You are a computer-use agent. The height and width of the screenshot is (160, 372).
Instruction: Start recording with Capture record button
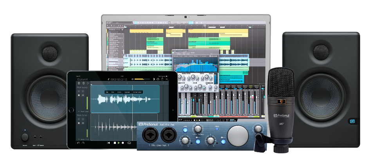(123, 143)
